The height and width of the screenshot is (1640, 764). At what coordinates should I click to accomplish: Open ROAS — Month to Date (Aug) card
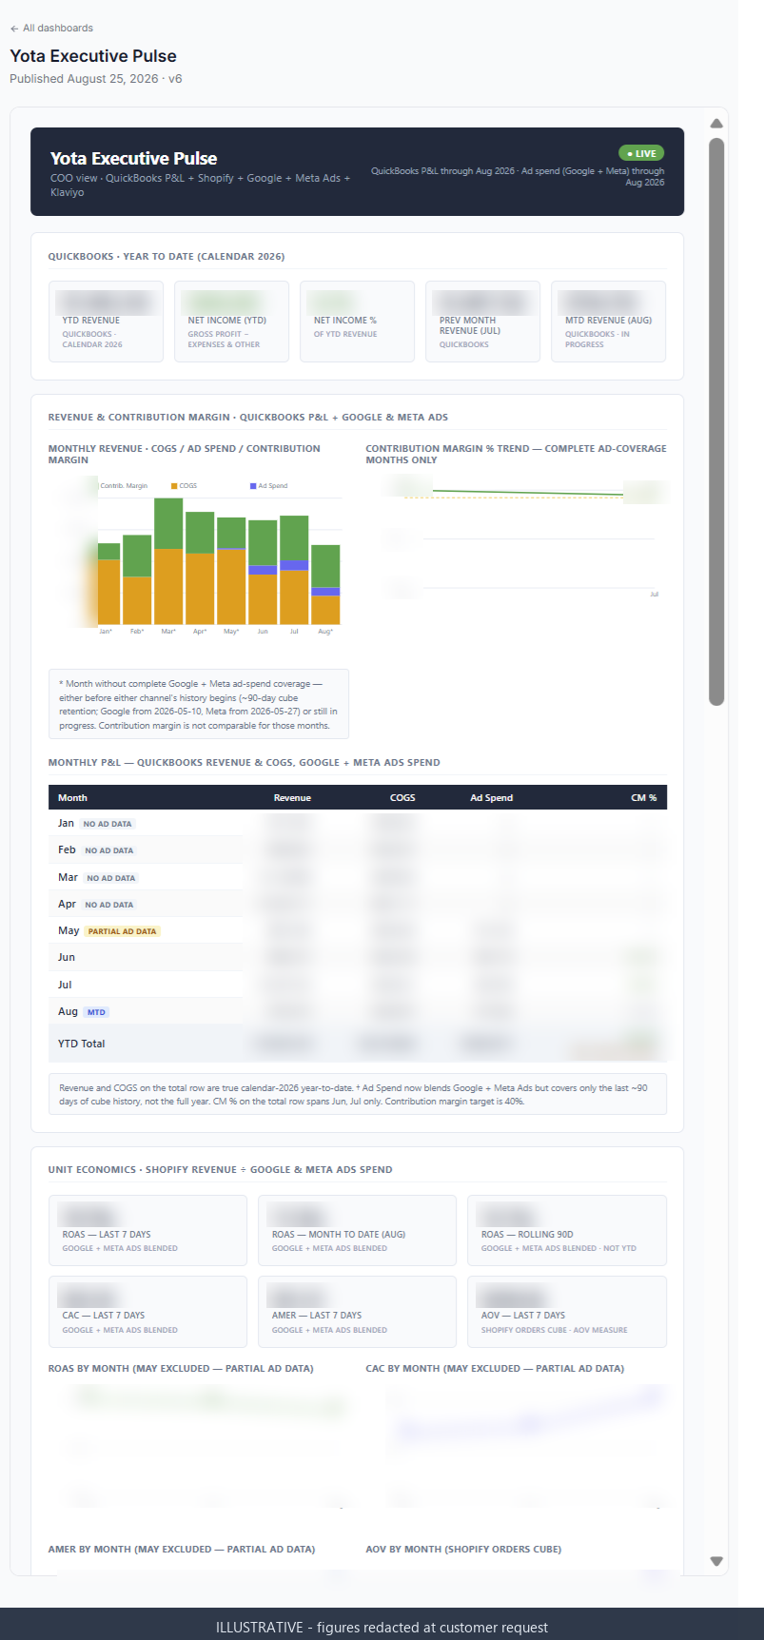357,1230
